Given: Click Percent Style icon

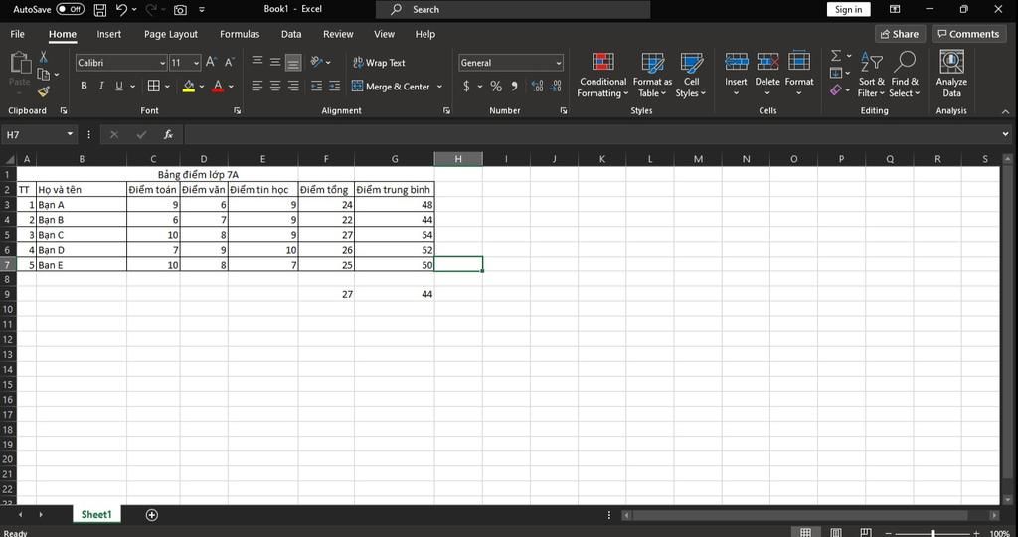Looking at the screenshot, I should [496, 87].
